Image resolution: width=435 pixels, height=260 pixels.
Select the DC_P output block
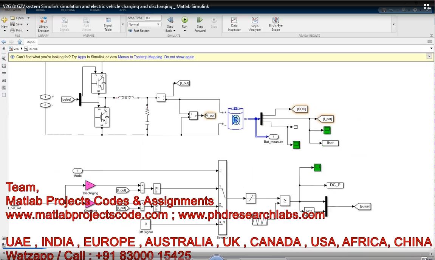click(335, 185)
